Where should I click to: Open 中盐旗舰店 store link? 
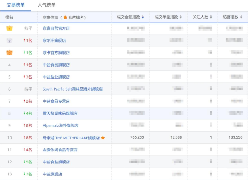click(x=52, y=174)
